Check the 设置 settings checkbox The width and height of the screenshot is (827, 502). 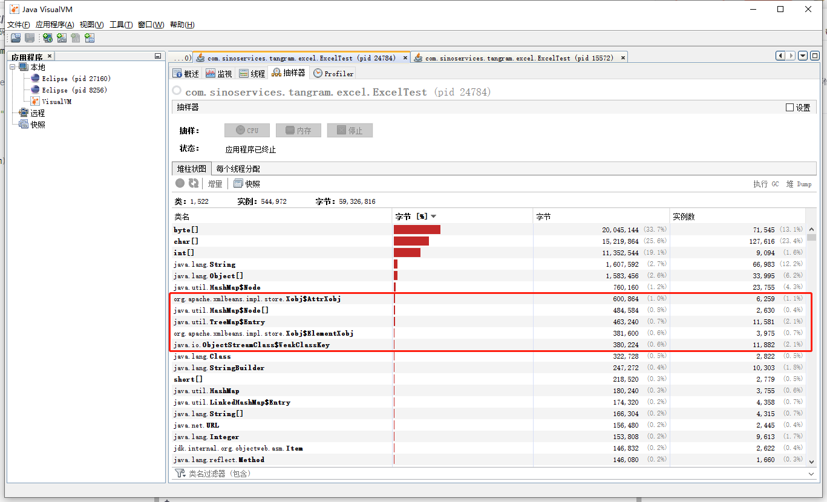coord(788,106)
